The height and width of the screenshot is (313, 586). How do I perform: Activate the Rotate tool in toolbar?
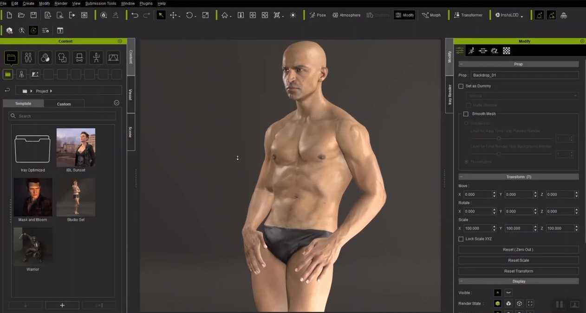(189, 15)
